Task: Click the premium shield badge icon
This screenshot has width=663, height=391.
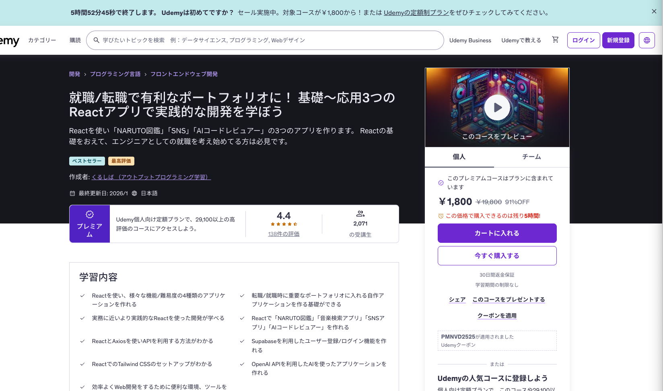Action: coord(89,214)
